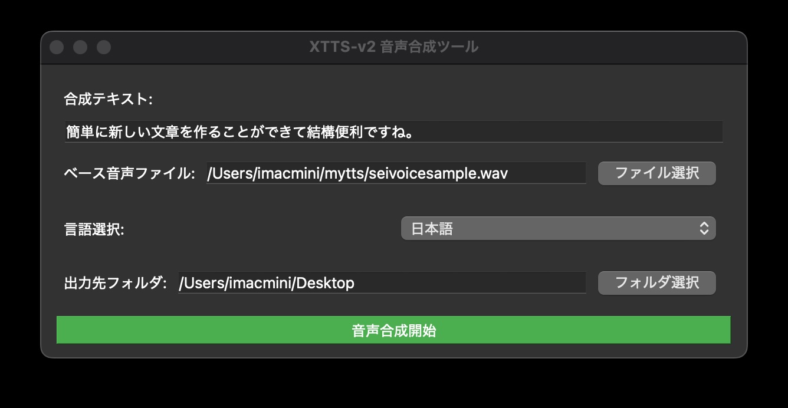Click the ベース音声ファイル path field
Viewport: 788px width, 408px height.
pos(395,173)
